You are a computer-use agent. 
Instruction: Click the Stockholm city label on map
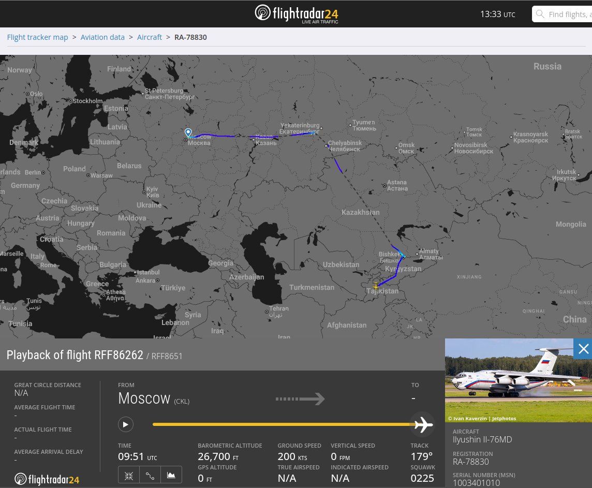click(x=87, y=101)
